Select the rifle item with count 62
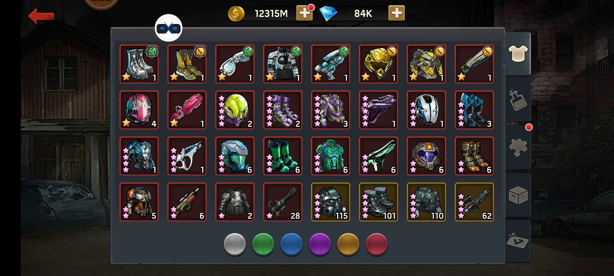614x276 pixels. [x=474, y=202]
